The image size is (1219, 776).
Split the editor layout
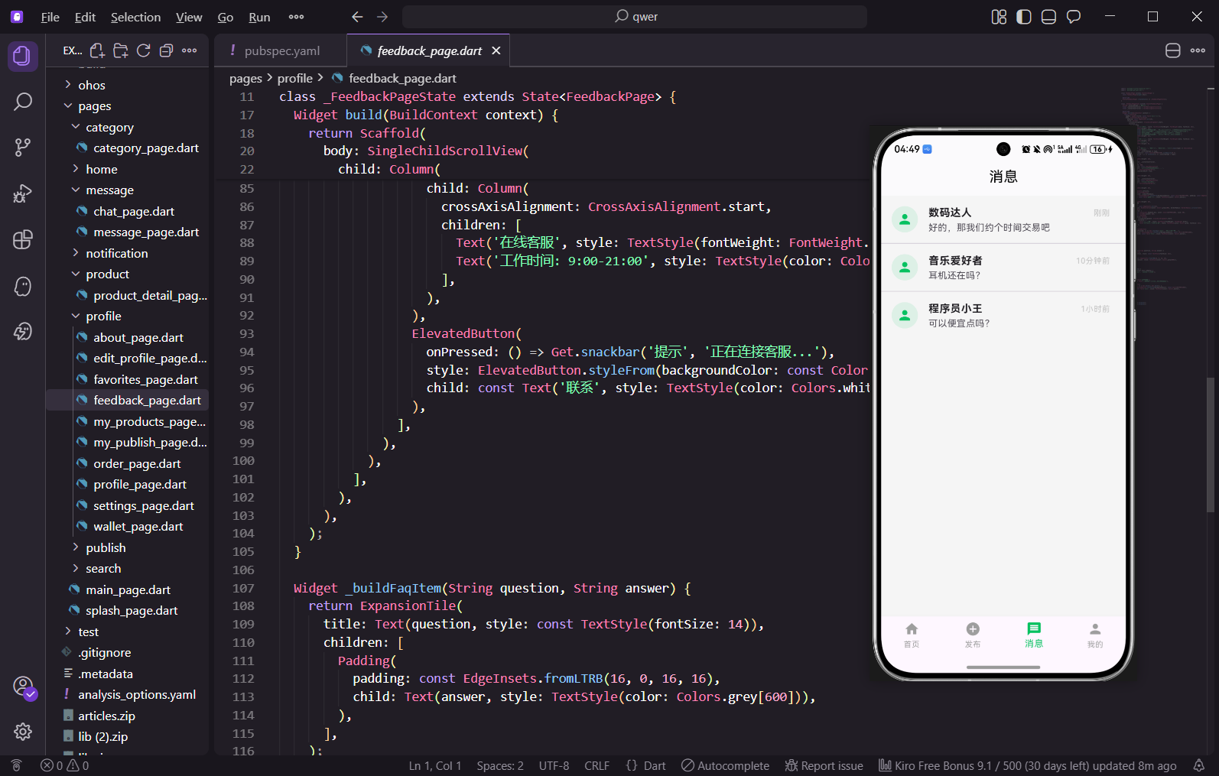pyautogui.click(x=1173, y=50)
